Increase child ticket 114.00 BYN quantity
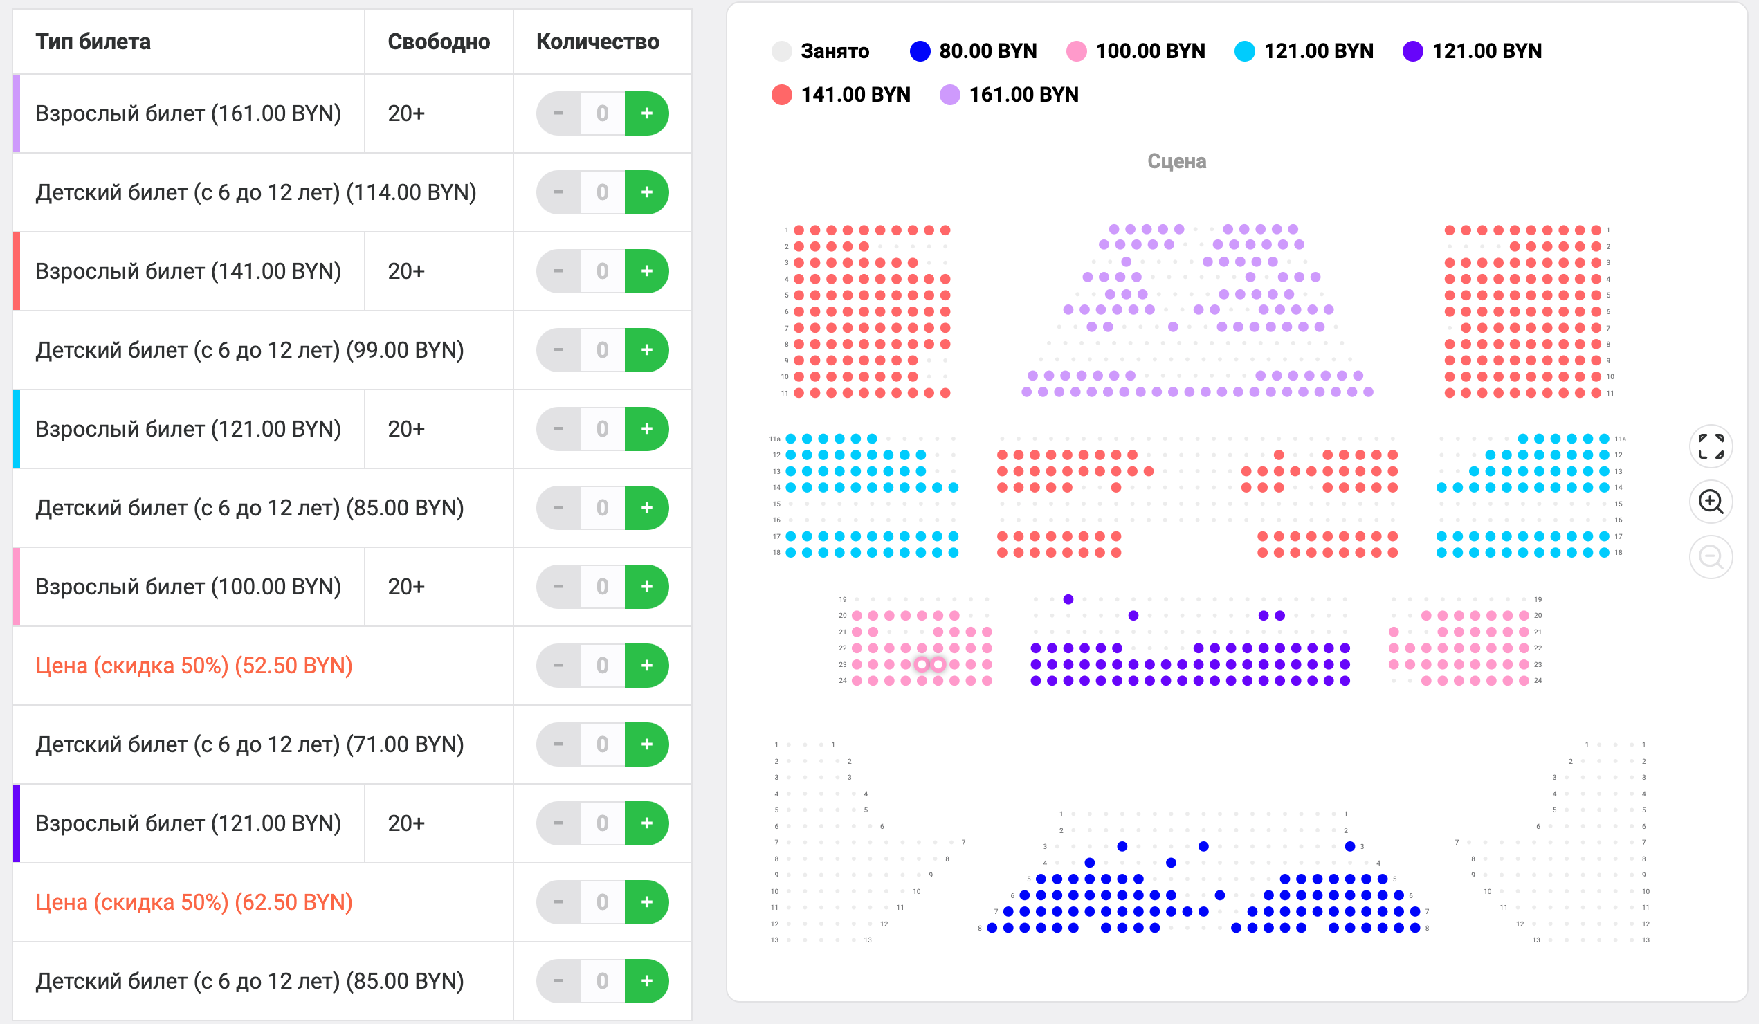Image resolution: width=1759 pixels, height=1024 pixels. (x=646, y=192)
